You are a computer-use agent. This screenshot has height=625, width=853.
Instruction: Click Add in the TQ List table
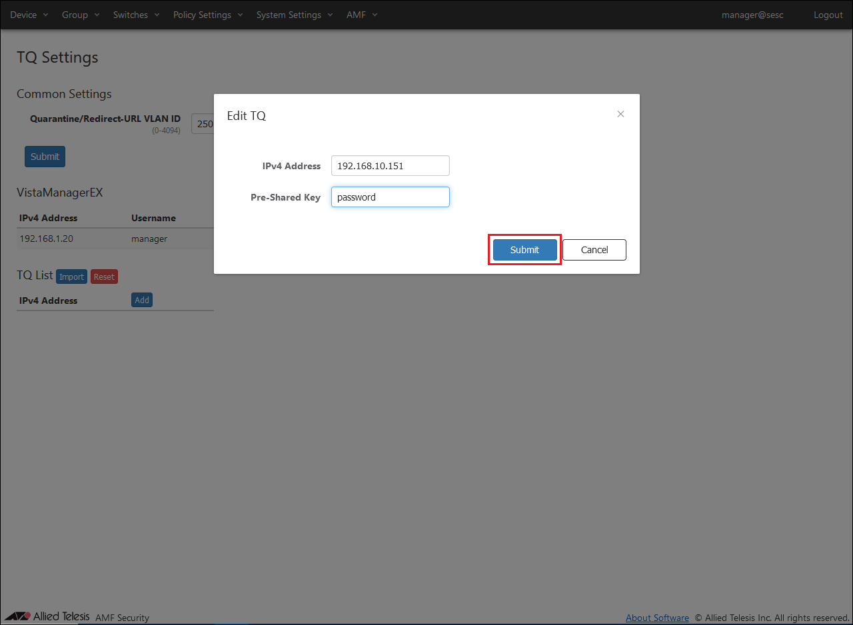pos(142,300)
